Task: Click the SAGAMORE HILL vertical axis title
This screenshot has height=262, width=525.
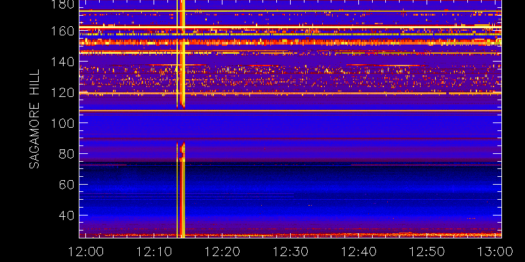Action: 35,119
